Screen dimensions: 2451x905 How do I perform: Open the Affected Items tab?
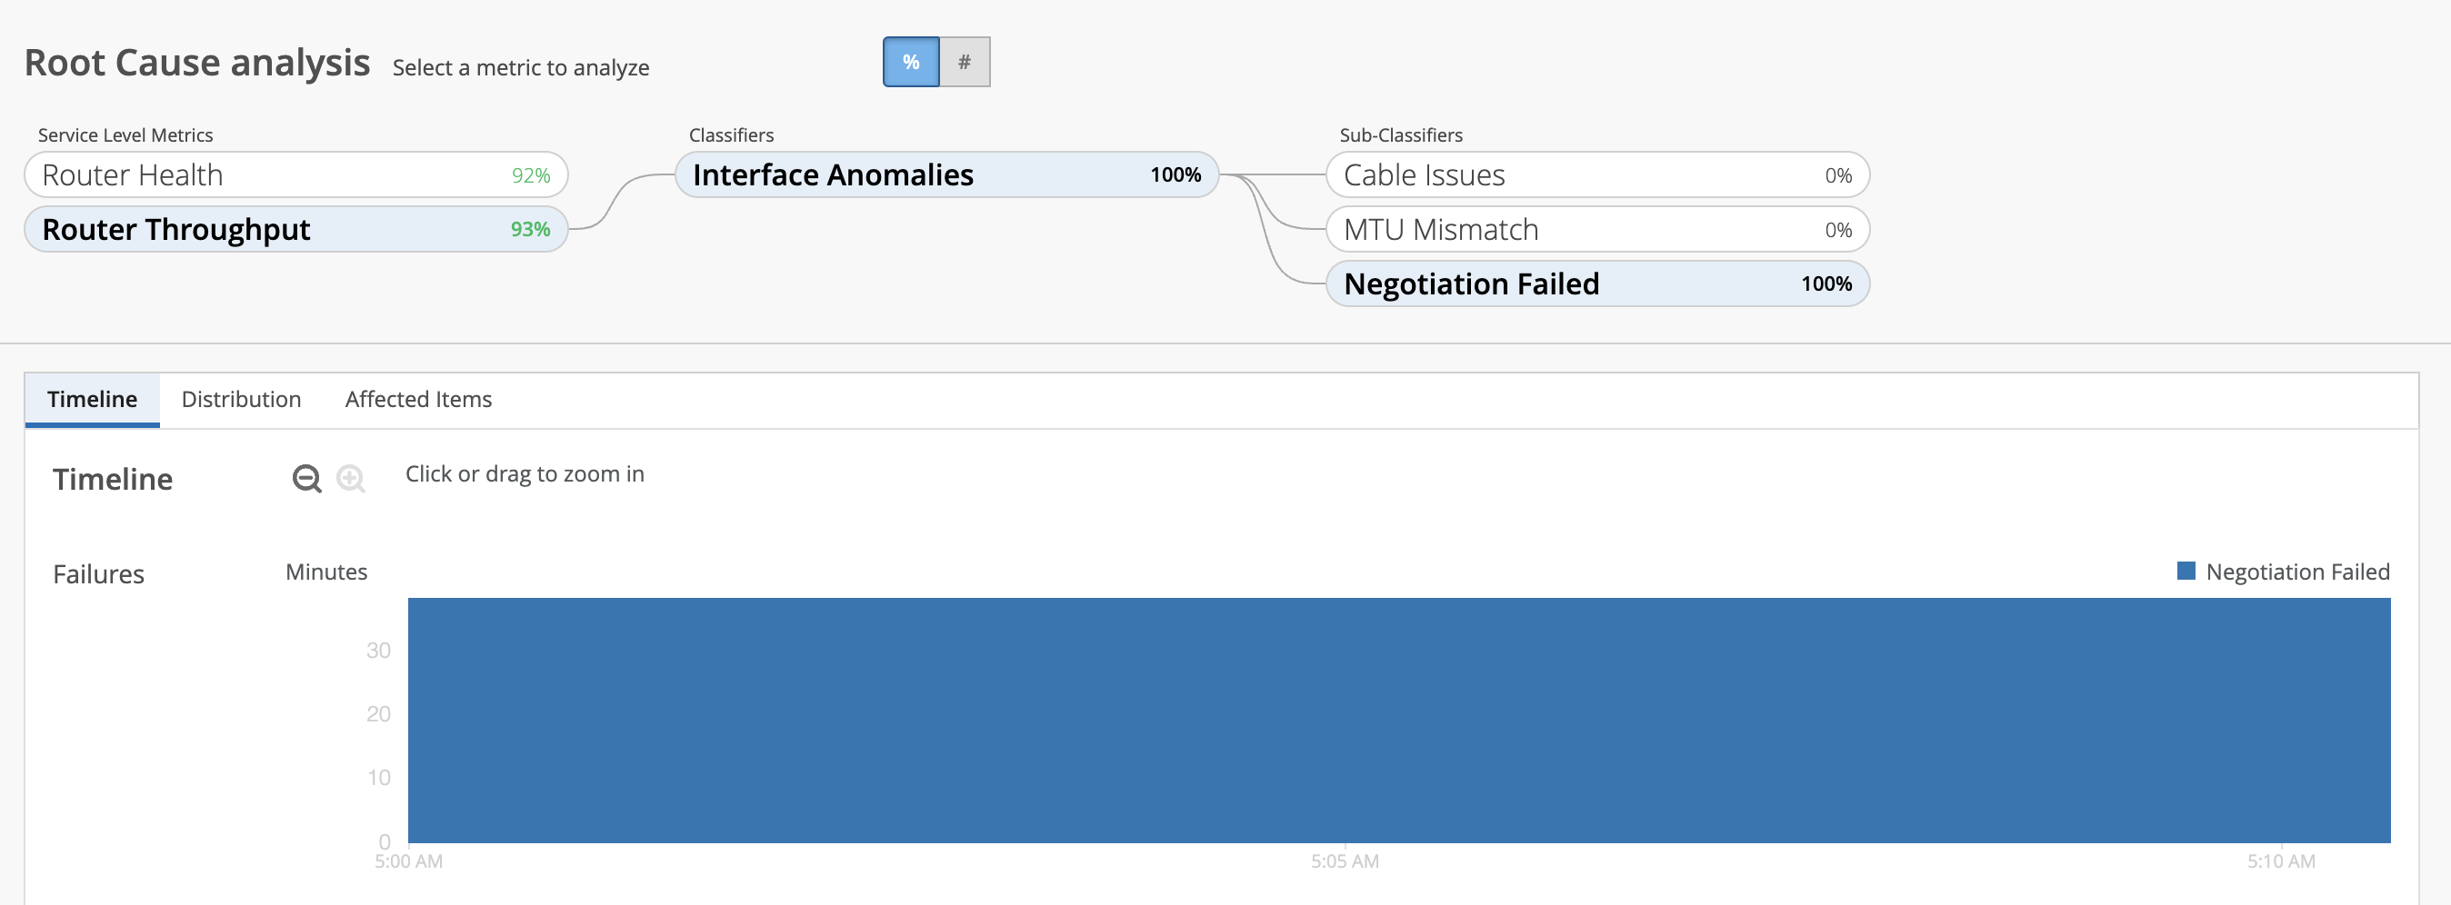[417, 399]
